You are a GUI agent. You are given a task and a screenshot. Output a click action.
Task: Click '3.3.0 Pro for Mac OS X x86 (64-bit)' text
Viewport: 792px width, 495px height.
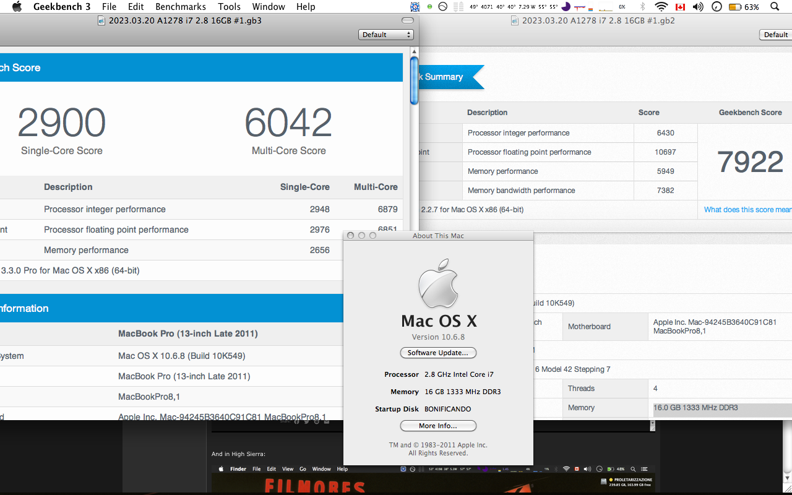(71, 270)
